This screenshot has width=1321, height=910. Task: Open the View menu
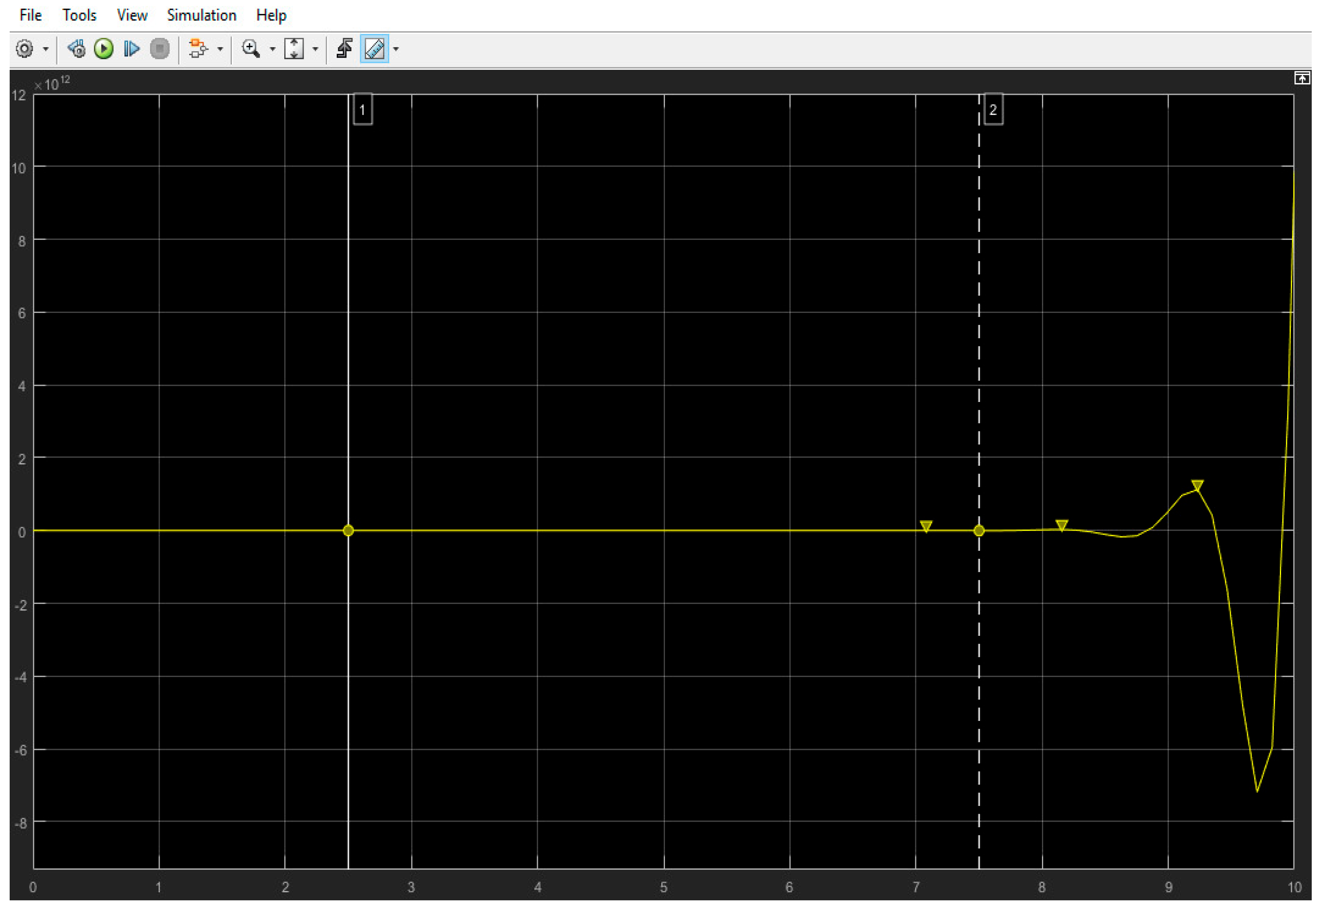[132, 15]
